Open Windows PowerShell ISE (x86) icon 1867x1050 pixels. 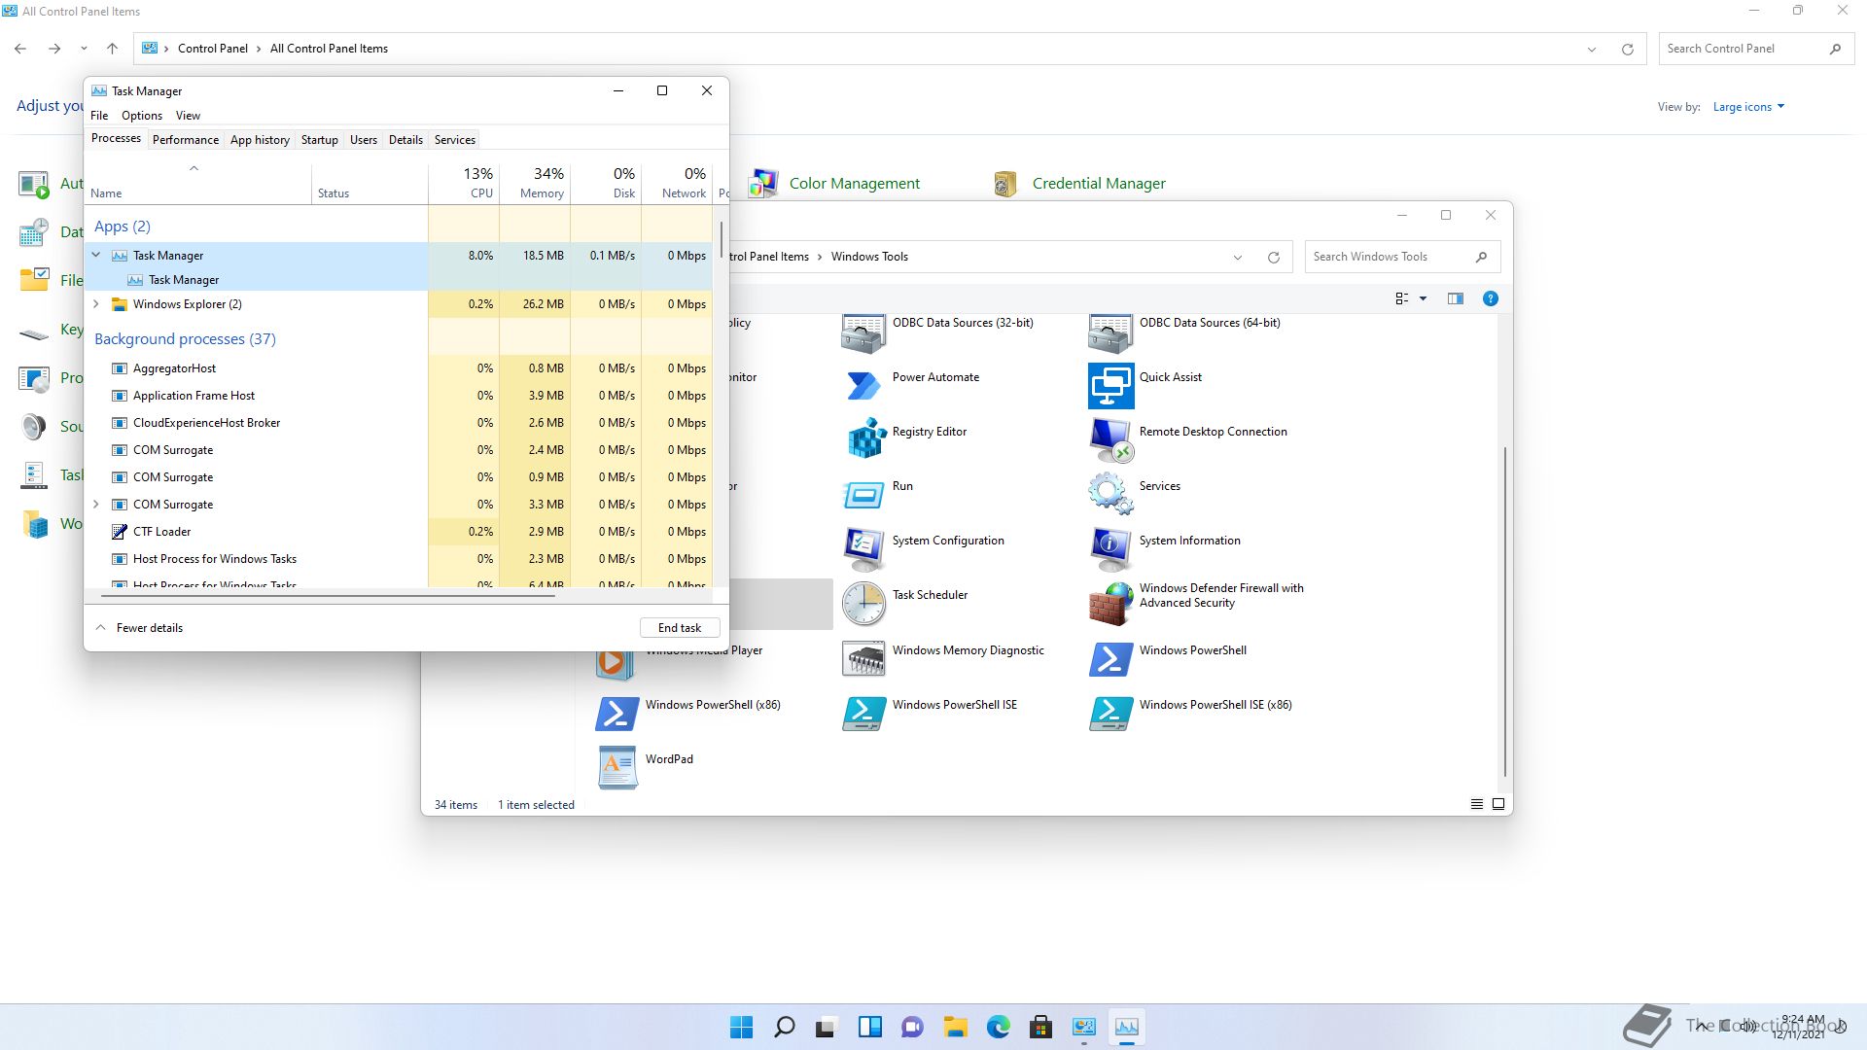pyautogui.click(x=1110, y=713)
